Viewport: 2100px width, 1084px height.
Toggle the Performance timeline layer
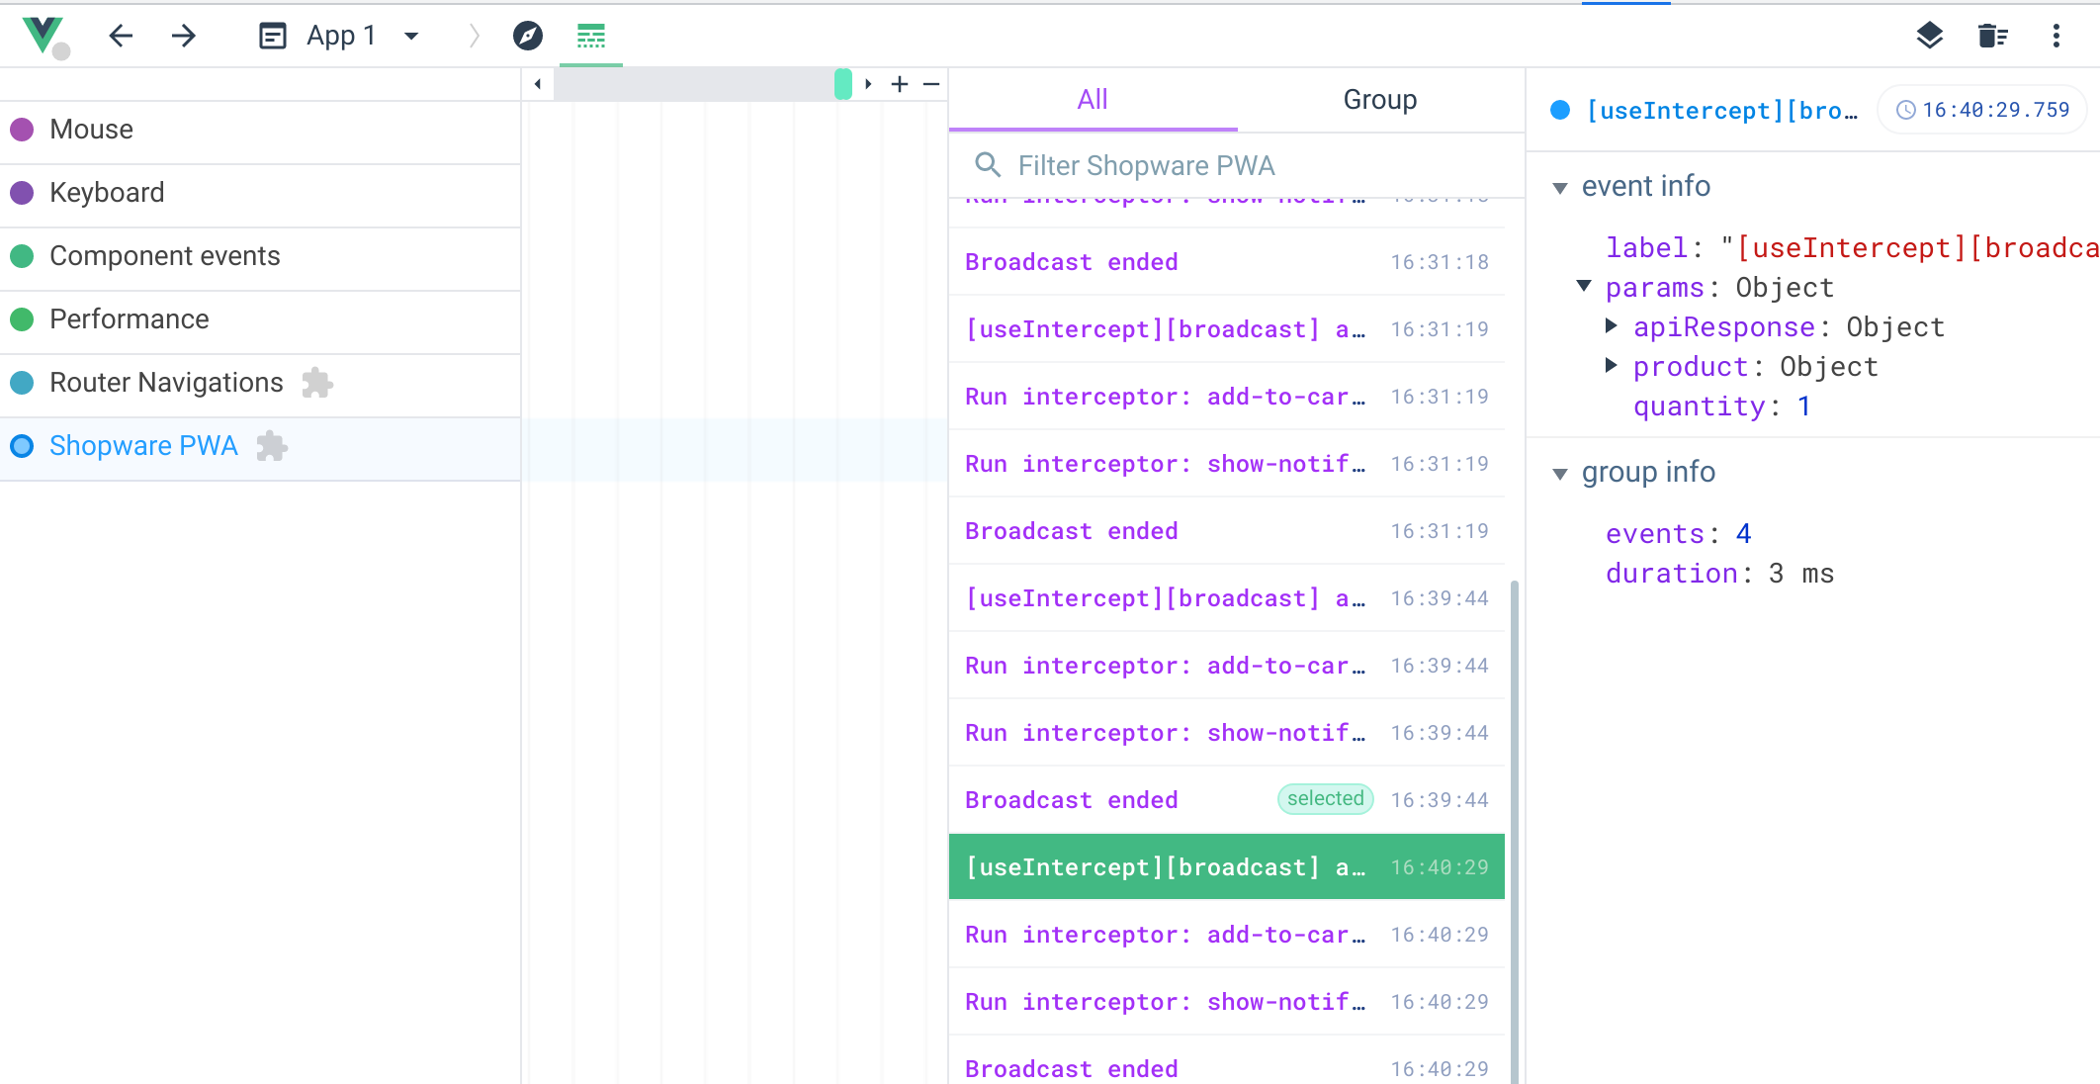129,318
